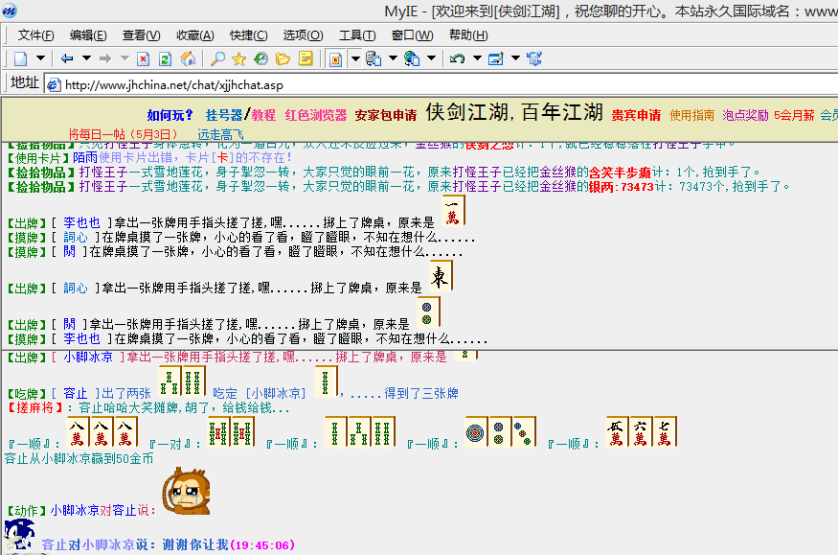The height and width of the screenshot is (555, 838).
Task: Click the text 容止从小脚冰凉赢到50金币
Action: (79, 459)
